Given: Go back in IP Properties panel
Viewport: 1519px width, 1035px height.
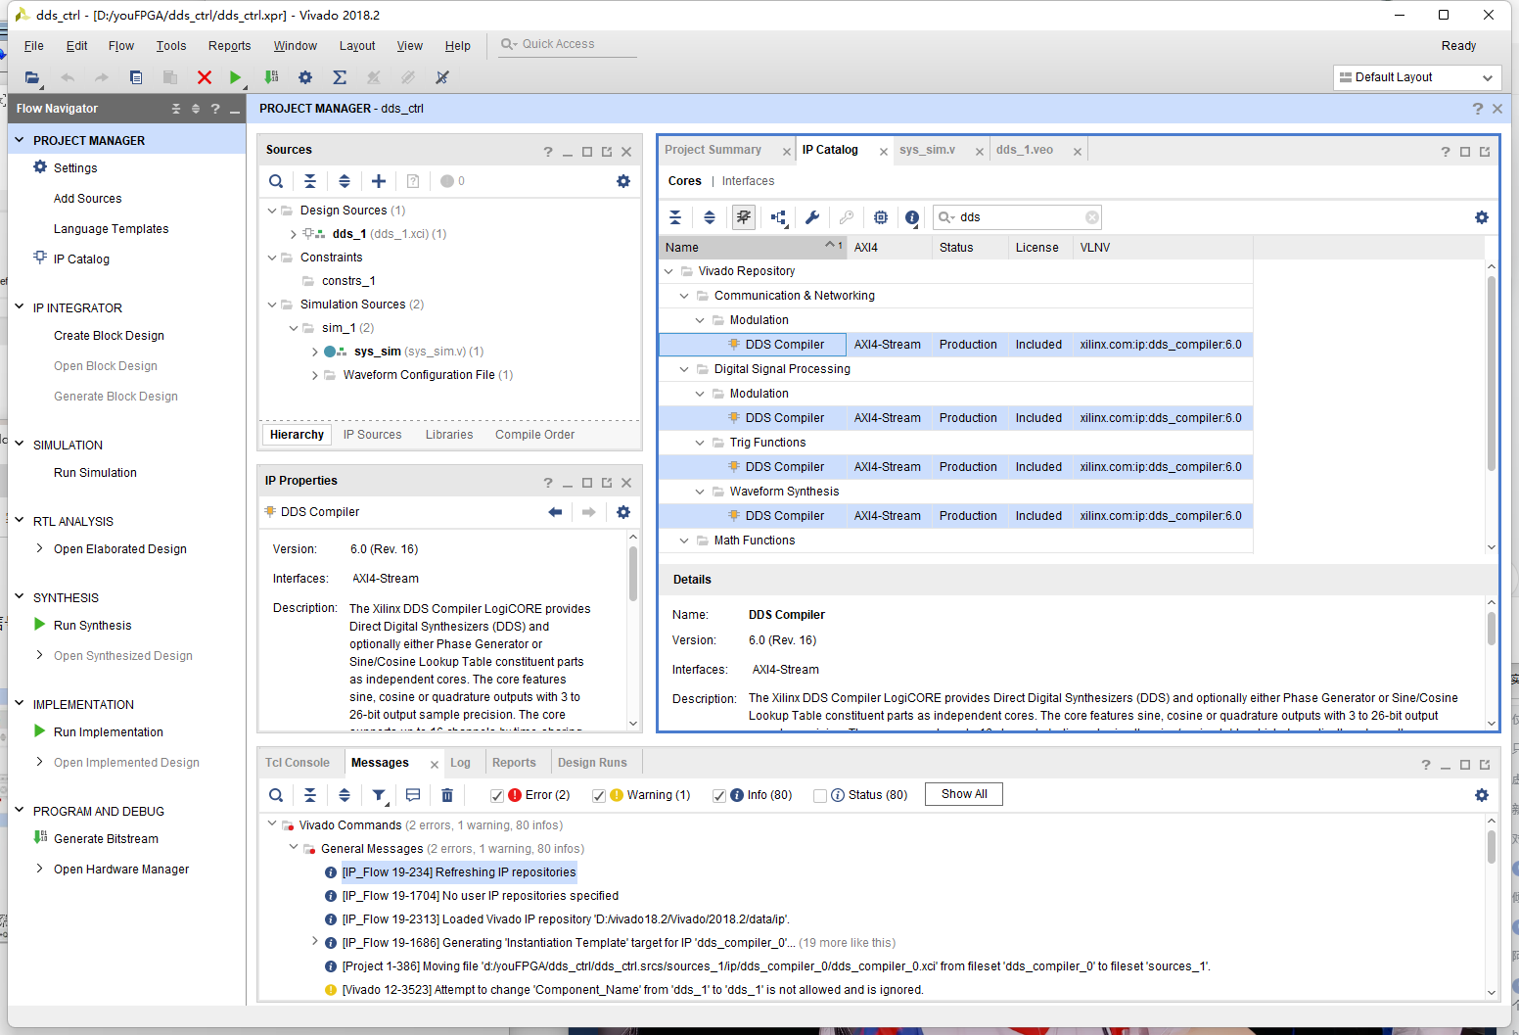Looking at the screenshot, I should tap(555, 512).
